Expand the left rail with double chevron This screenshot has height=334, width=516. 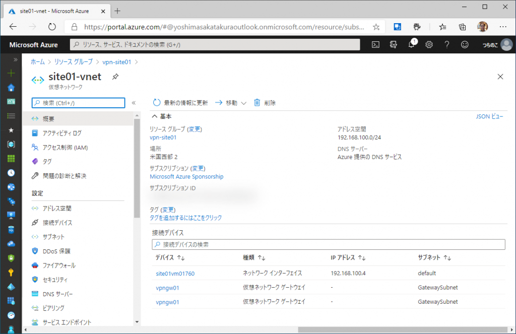click(15, 59)
